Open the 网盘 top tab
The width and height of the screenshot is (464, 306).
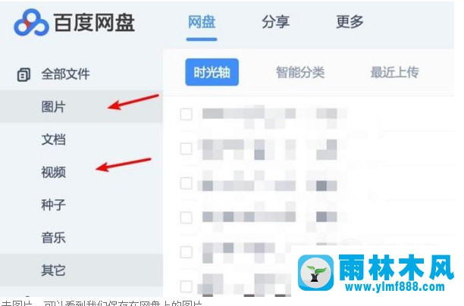tap(202, 22)
